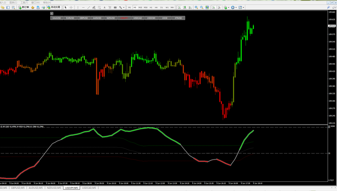
Task: Switch chart symbol to USDCNH
Action: tap(151, 18)
